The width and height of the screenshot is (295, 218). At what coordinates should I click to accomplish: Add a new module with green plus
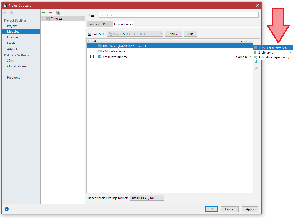point(44,13)
